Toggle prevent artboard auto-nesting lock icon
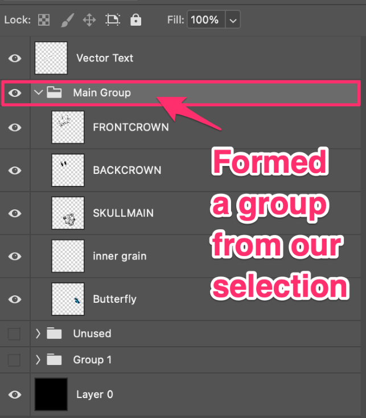366x418 pixels. click(113, 20)
